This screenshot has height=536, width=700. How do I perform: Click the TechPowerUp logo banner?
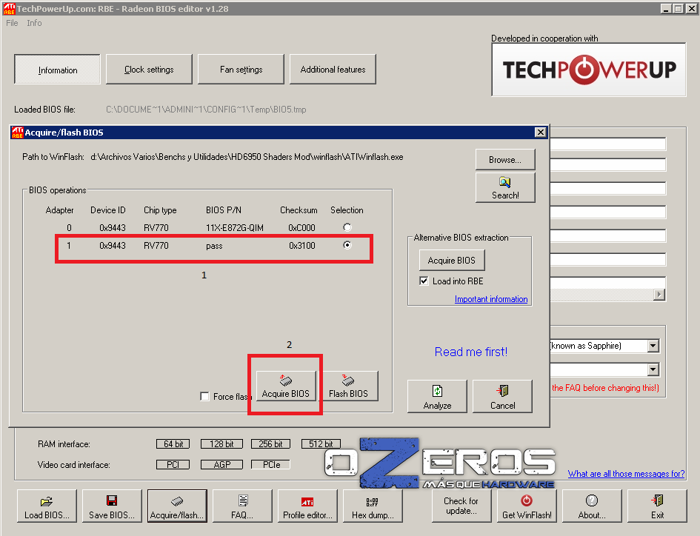point(589,70)
